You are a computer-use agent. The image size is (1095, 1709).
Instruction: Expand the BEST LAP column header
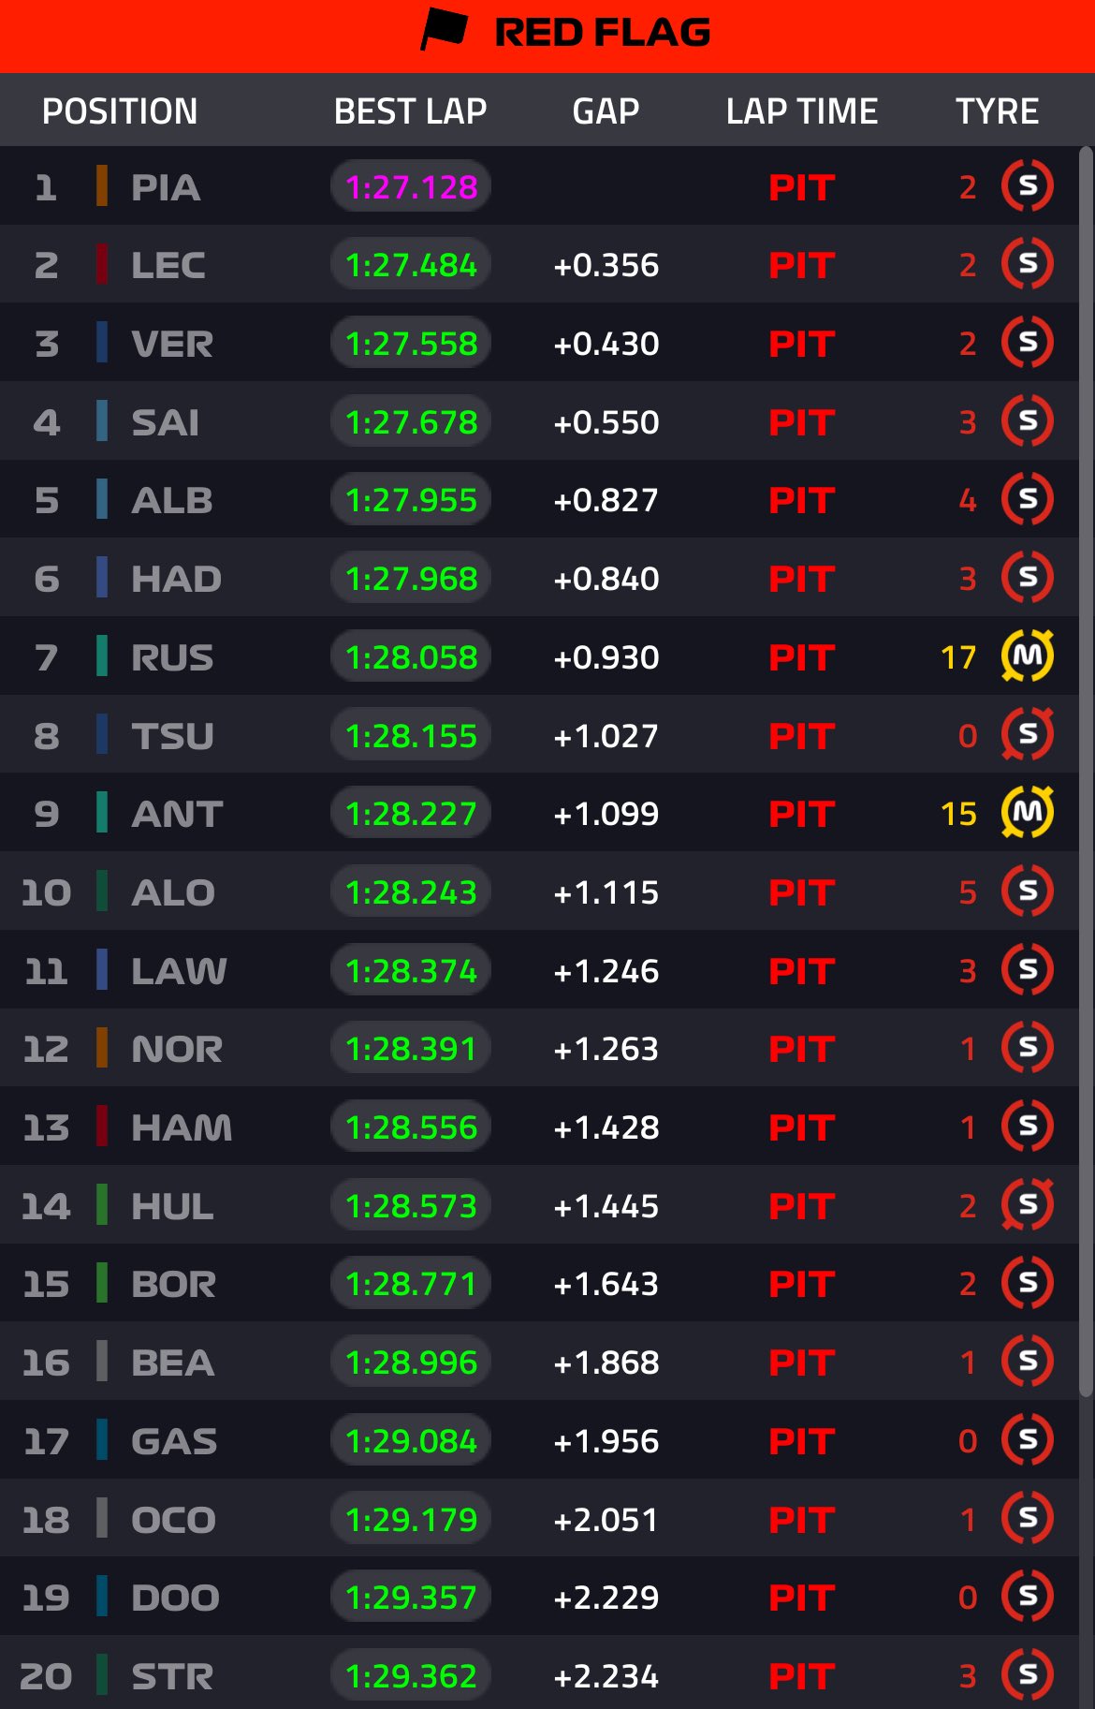coord(410,110)
